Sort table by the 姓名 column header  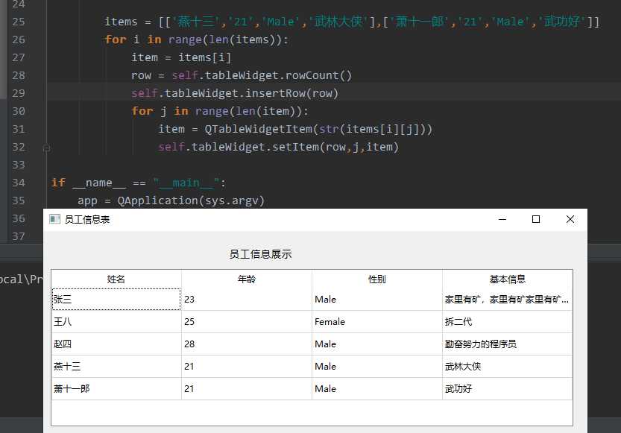click(x=116, y=279)
